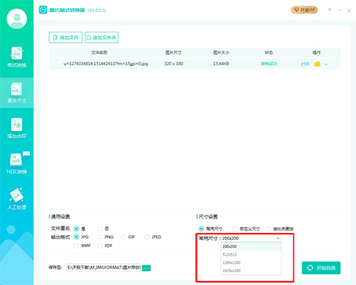Click the 图片大小 column header

[x=222, y=53]
